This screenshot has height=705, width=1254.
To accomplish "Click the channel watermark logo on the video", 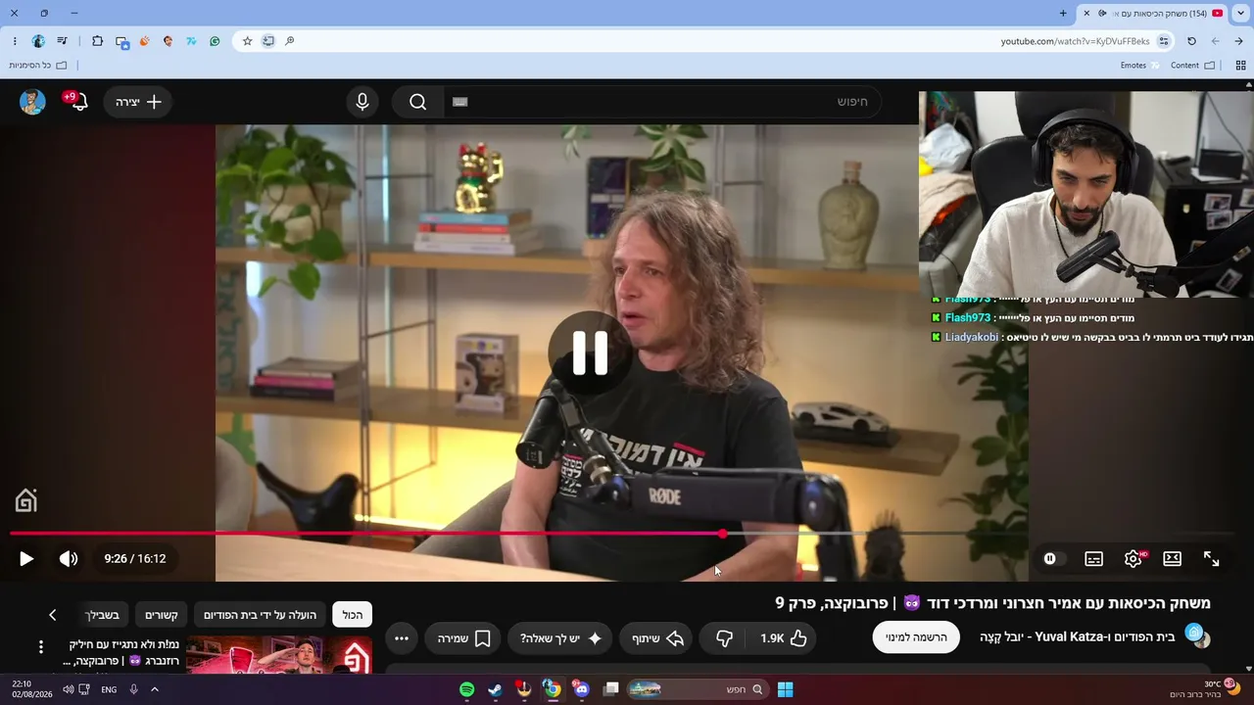I will (26, 500).
